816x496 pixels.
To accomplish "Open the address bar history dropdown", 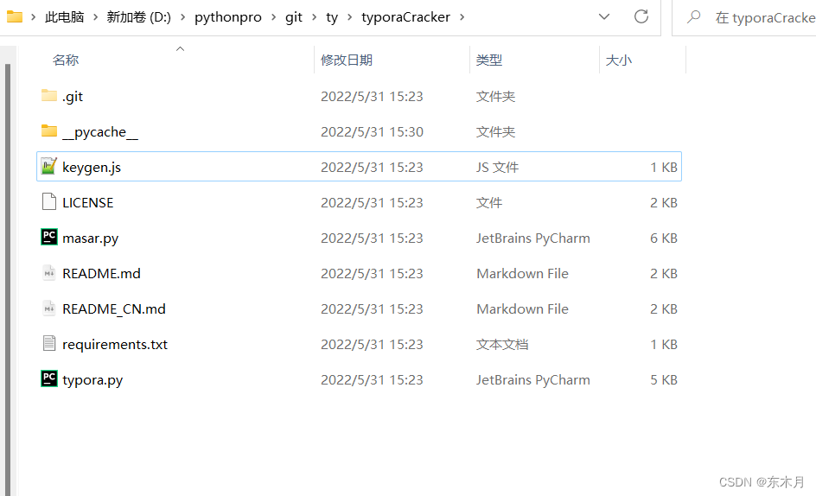I will click(604, 16).
